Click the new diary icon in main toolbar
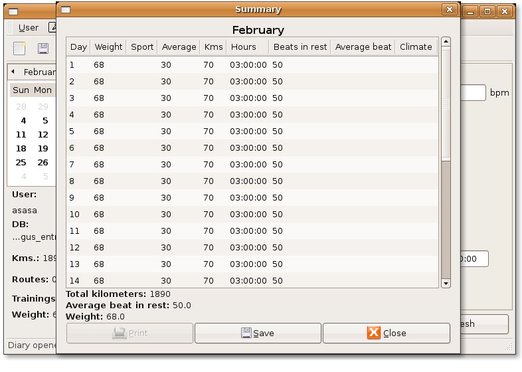 pos(19,48)
